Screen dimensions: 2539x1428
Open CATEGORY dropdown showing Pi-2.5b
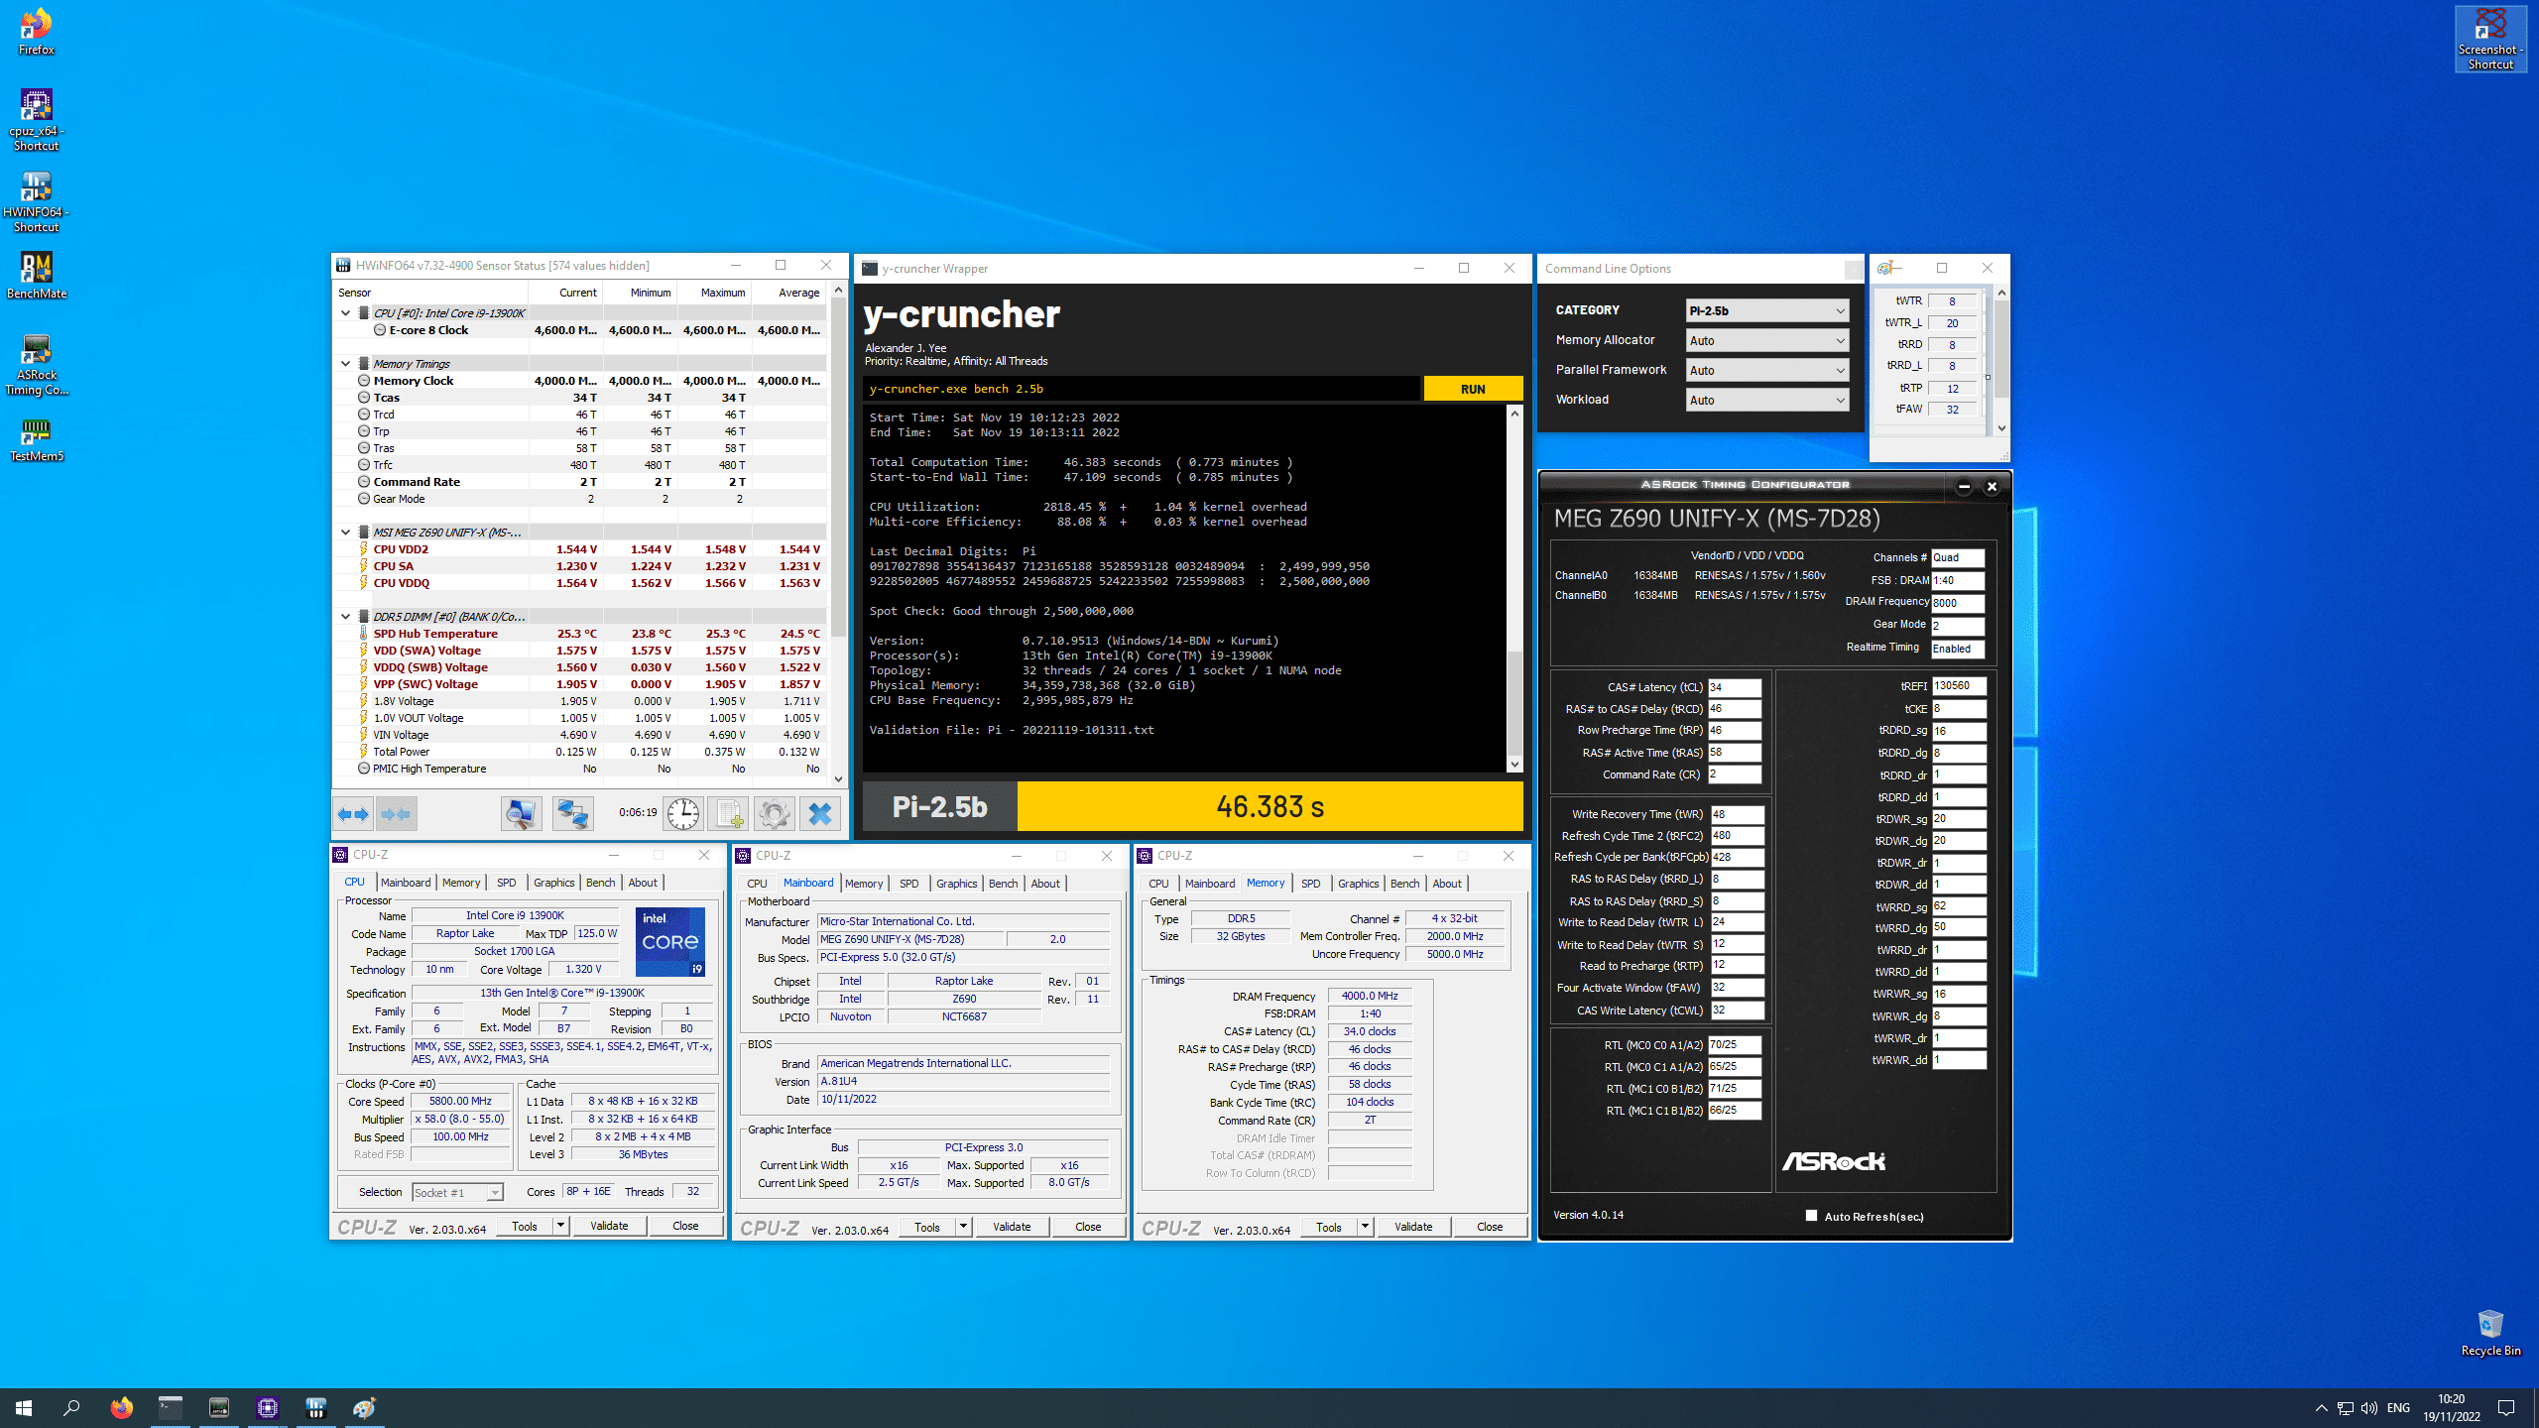click(x=1766, y=310)
